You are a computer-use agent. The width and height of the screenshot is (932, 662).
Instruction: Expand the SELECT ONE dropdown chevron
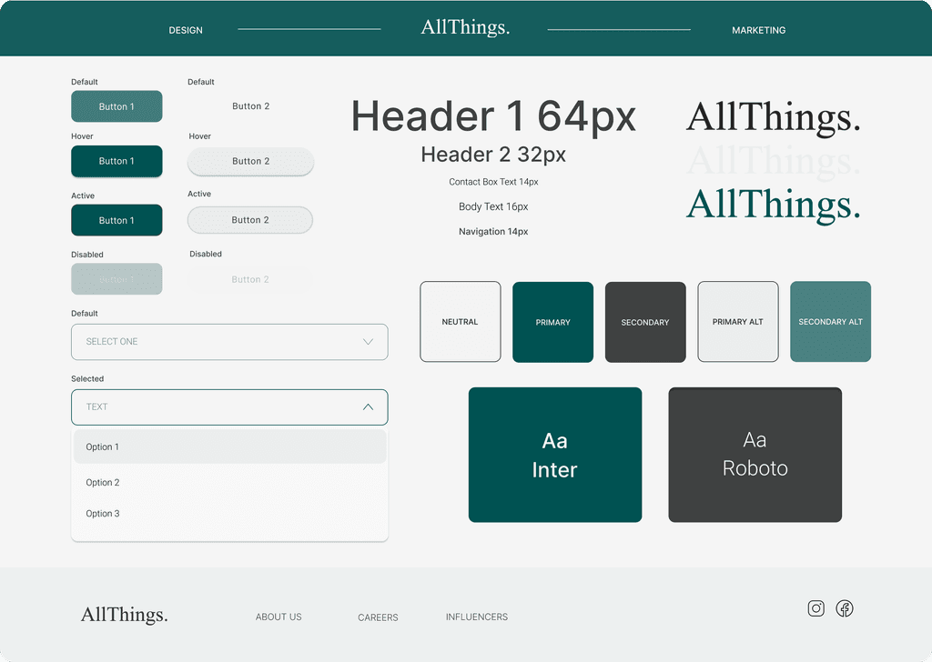tap(368, 342)
